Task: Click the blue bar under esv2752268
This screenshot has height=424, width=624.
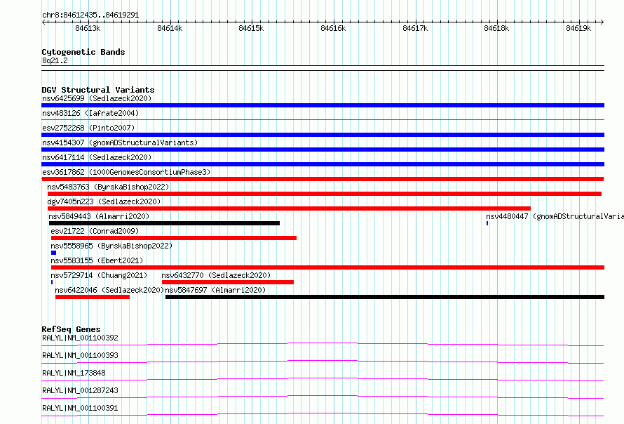Action: click(x=323, y=135)
